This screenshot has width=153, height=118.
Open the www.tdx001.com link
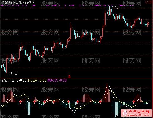(139, 115)
